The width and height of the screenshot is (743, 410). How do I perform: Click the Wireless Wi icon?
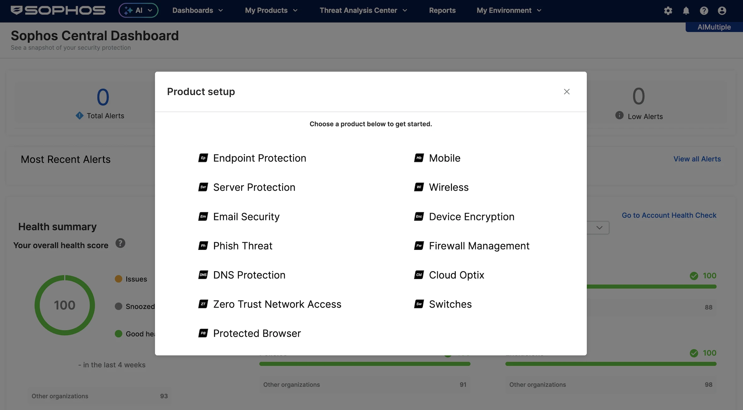(x=419, y=187)
